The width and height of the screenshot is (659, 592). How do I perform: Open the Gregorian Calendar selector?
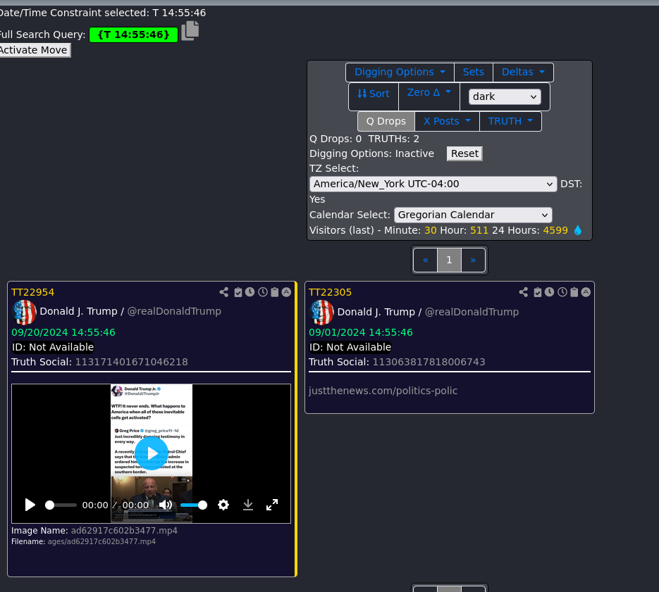473,215
